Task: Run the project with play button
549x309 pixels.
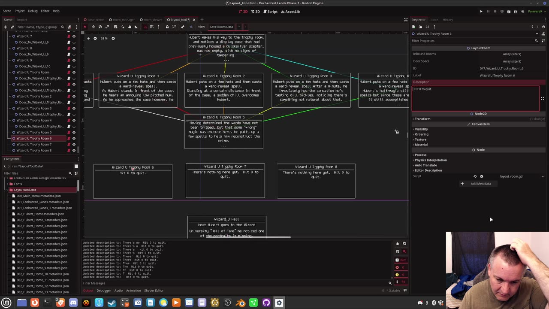Action: (x=481, y=11)
